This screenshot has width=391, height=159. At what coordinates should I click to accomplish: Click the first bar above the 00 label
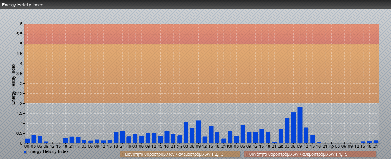(x=28, y=141)
